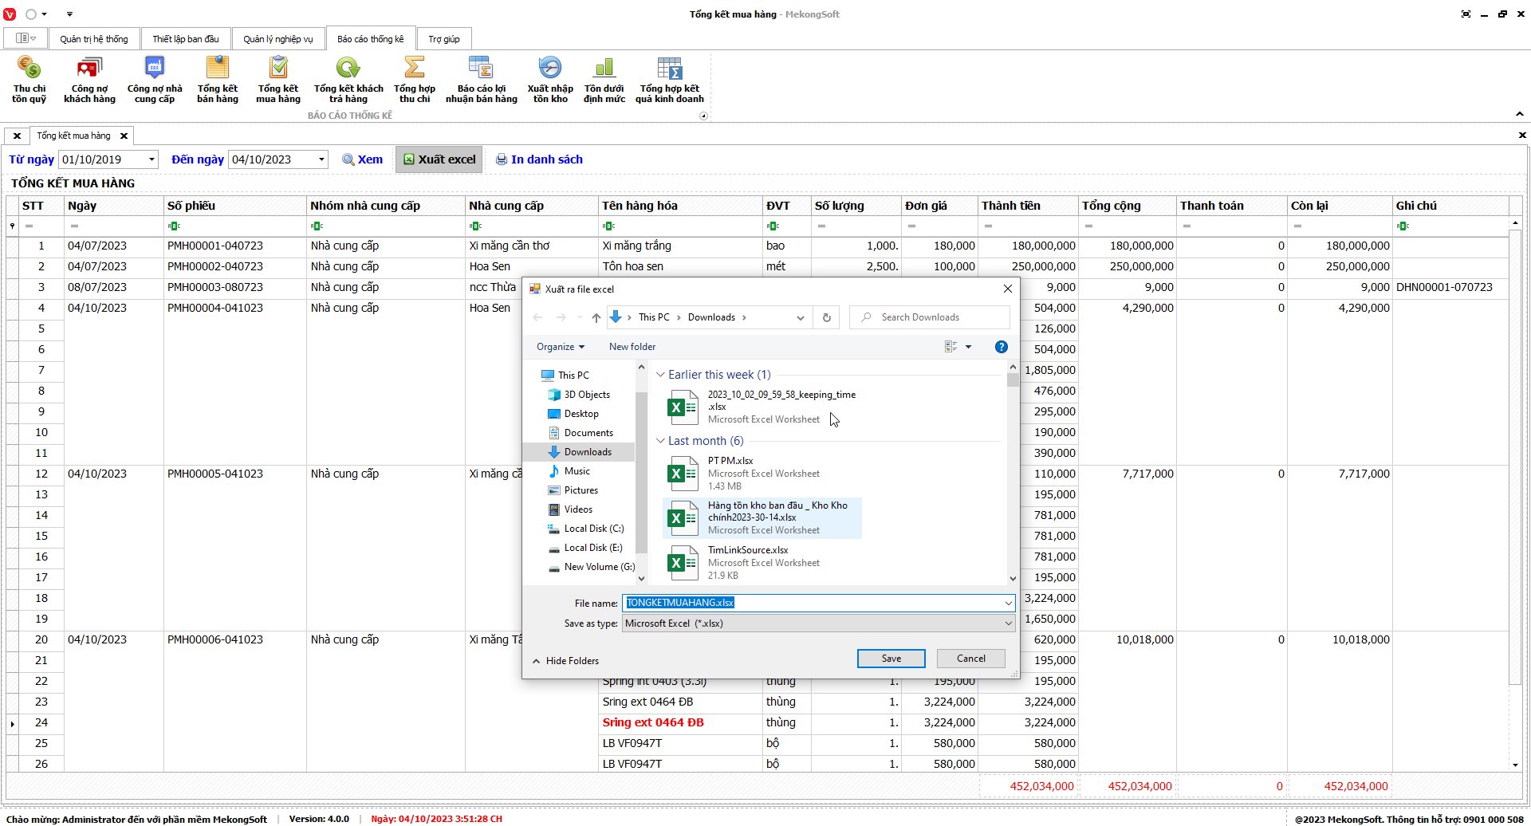Refresh the Downloads folder listing

pos(827,317)
